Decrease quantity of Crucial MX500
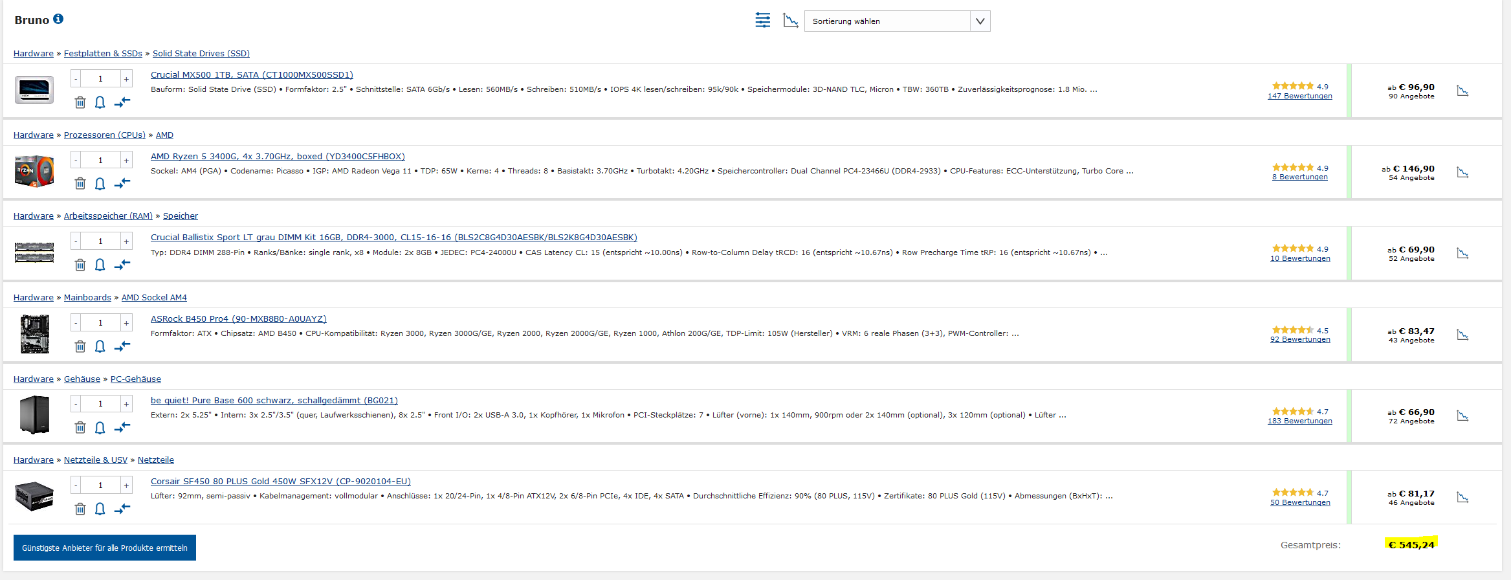 click(x=76, y=79)
